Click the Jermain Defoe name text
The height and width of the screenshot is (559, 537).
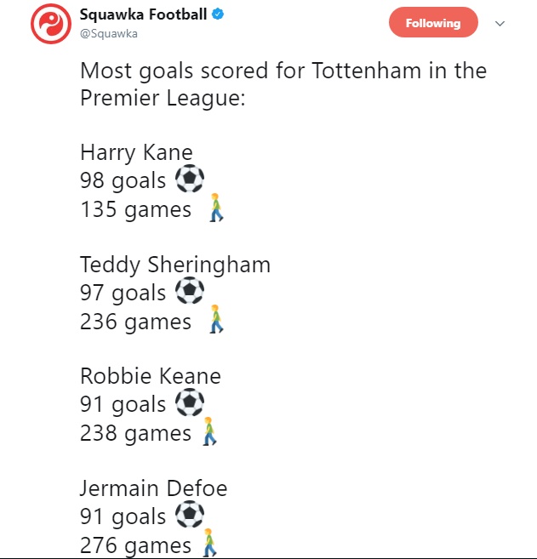coord(153,488)
